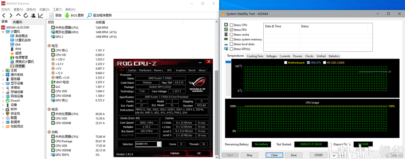Switch to the CPU-Z Bench tab
This screenshot has width=405, height=159.
(192, 70)
